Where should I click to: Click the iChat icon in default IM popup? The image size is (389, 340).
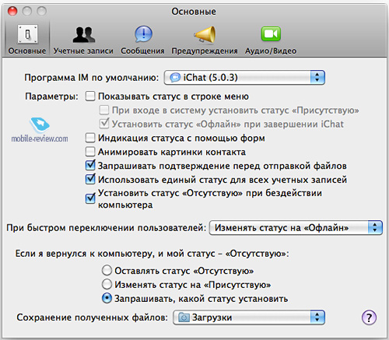pyautogui.click(x=175, y=78)
